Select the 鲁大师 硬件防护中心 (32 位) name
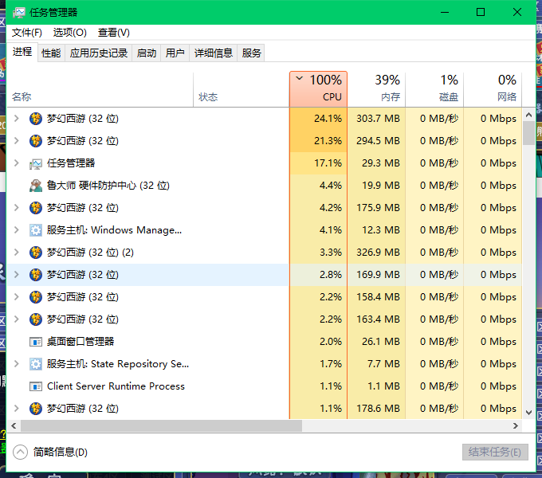The height and width of the screenshot is (478, 542). coord(108,186)
